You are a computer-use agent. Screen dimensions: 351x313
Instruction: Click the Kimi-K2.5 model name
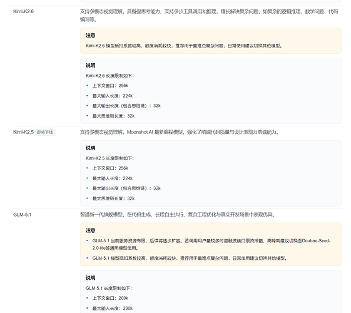click(23, 132)
